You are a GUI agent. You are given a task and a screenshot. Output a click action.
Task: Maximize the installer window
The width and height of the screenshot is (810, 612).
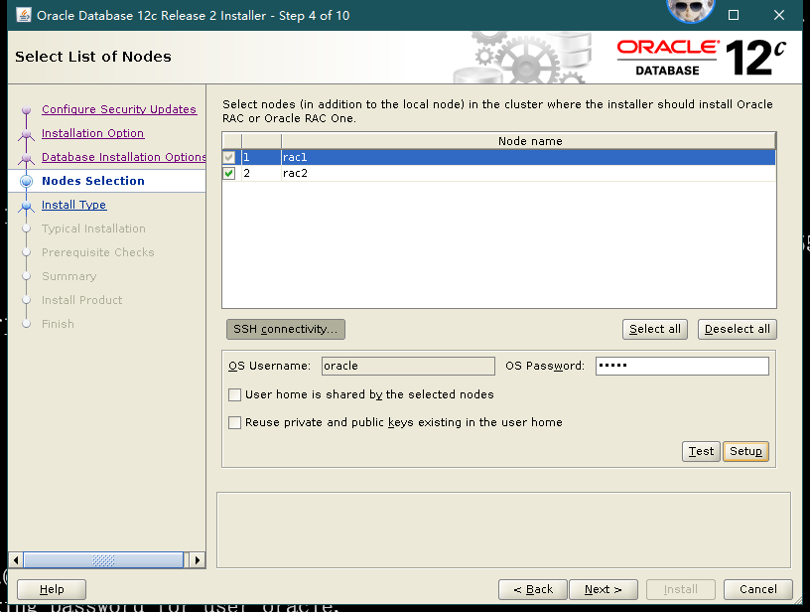(733, 15)
